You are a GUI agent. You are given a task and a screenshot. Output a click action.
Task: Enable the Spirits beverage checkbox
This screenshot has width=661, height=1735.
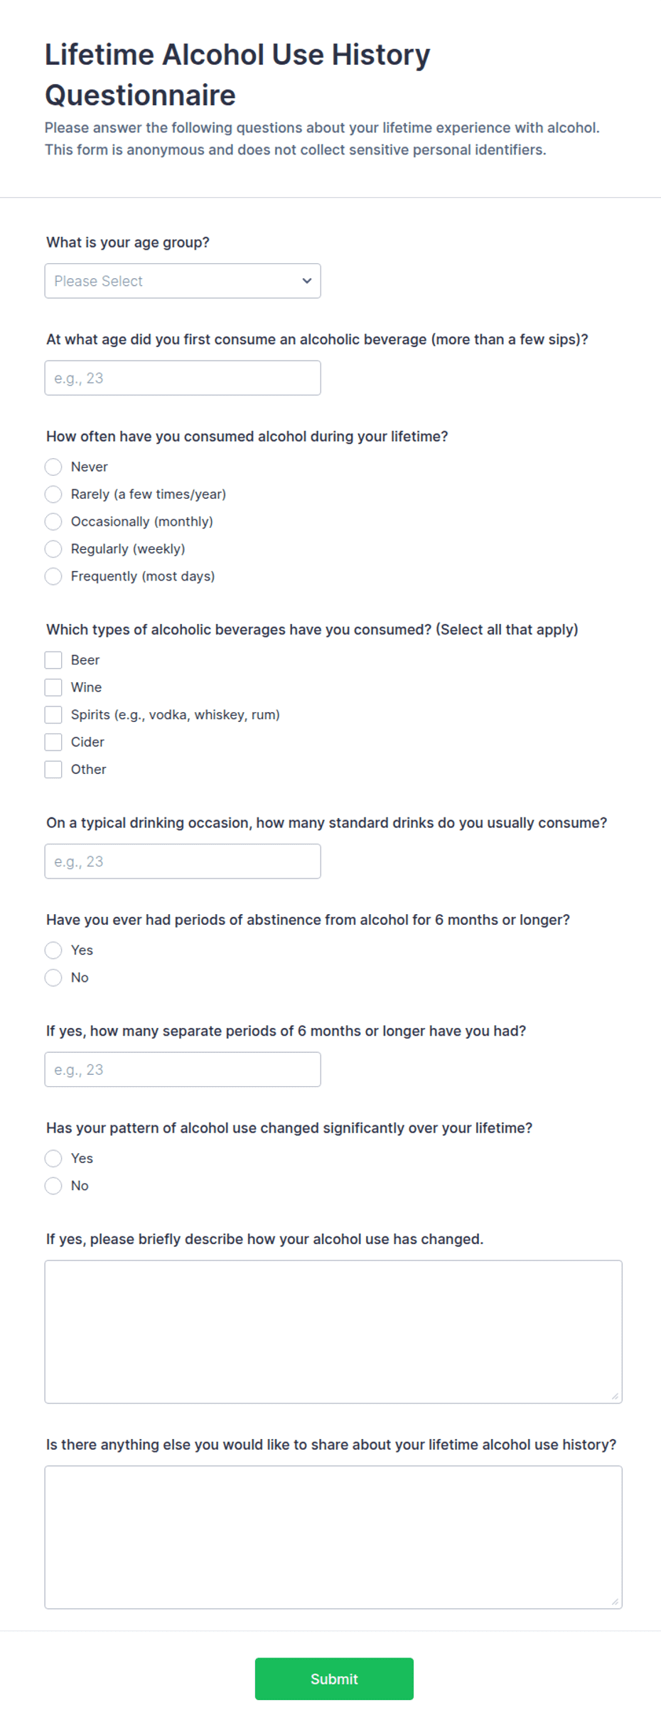tap(53, 715)
